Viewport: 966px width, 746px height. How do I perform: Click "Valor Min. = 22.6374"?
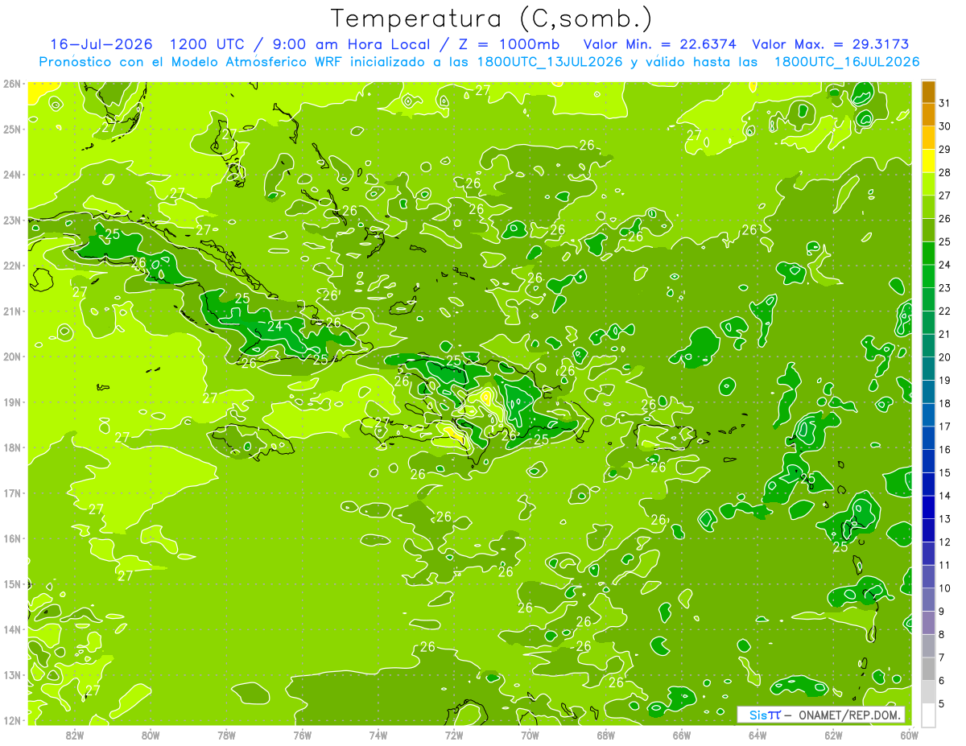pos(660,44)
